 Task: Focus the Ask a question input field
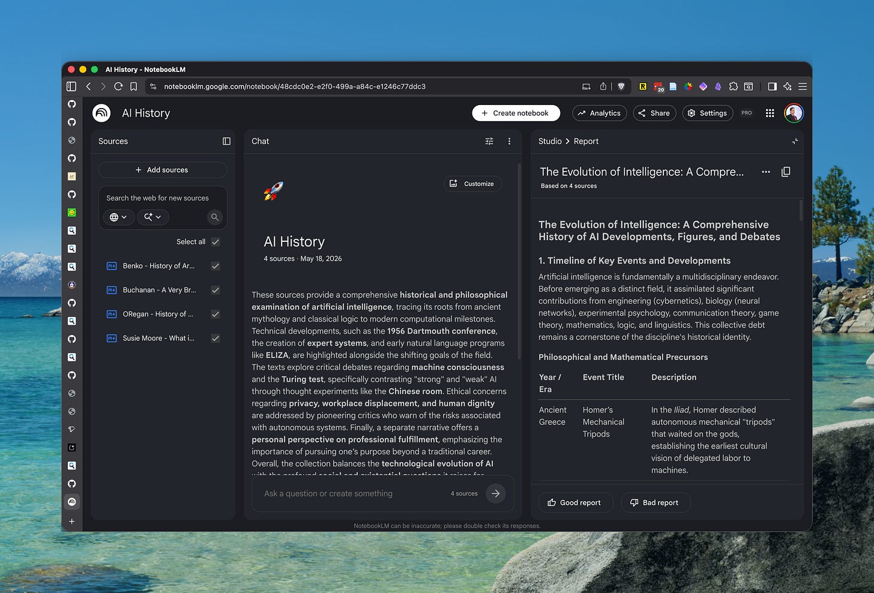point(354,493)
